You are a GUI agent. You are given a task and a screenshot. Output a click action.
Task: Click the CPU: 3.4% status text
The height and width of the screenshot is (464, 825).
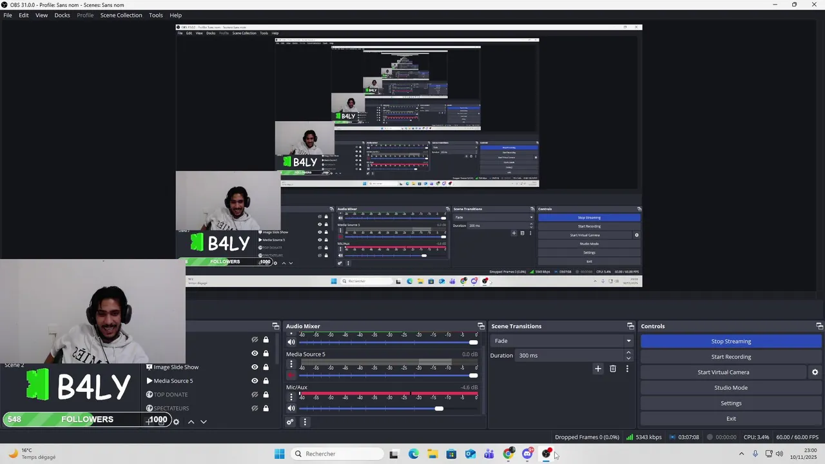coord(756,437)
